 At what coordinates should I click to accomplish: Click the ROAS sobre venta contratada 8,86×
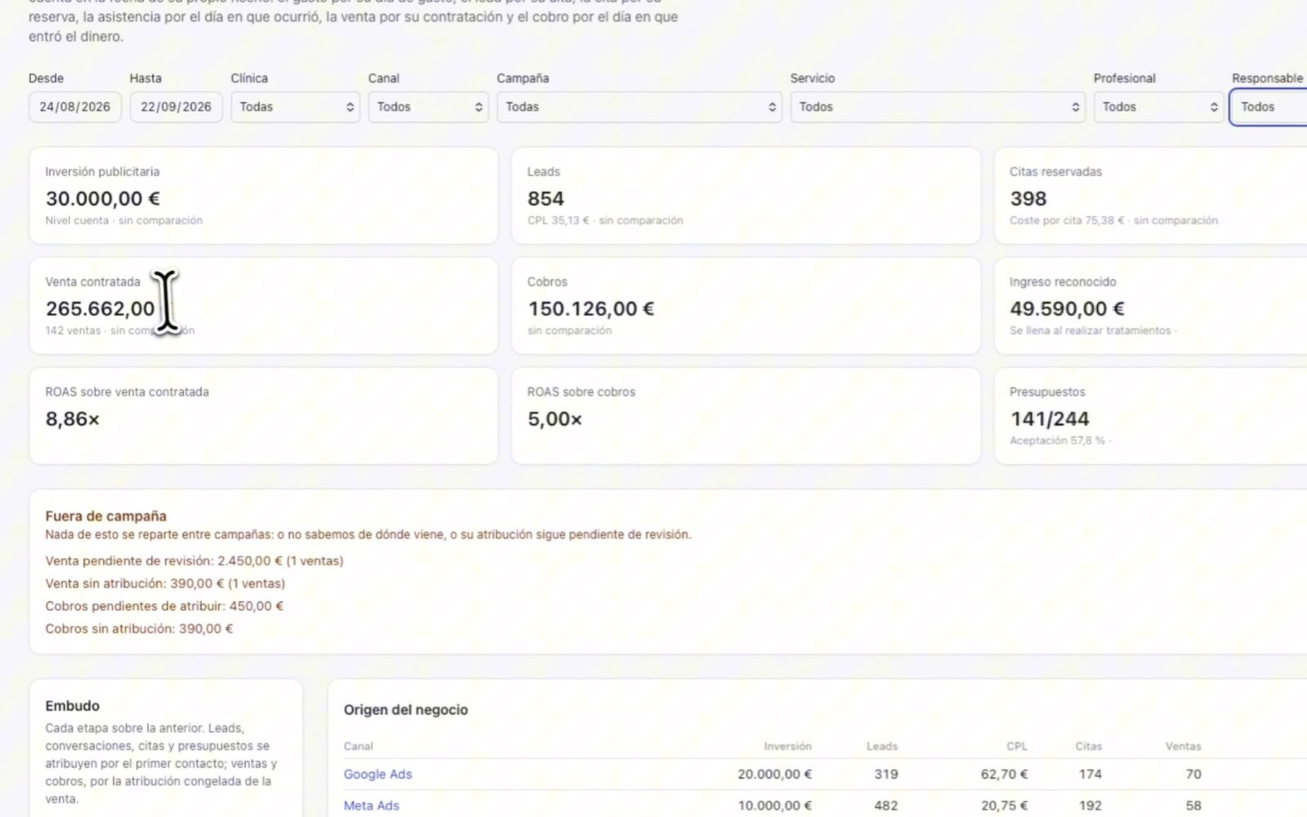73,419
